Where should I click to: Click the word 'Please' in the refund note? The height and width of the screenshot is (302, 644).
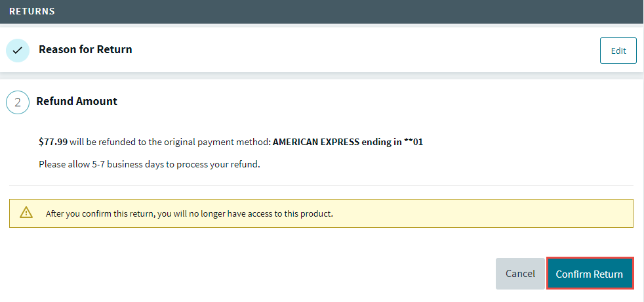click(x=52, y=164)
